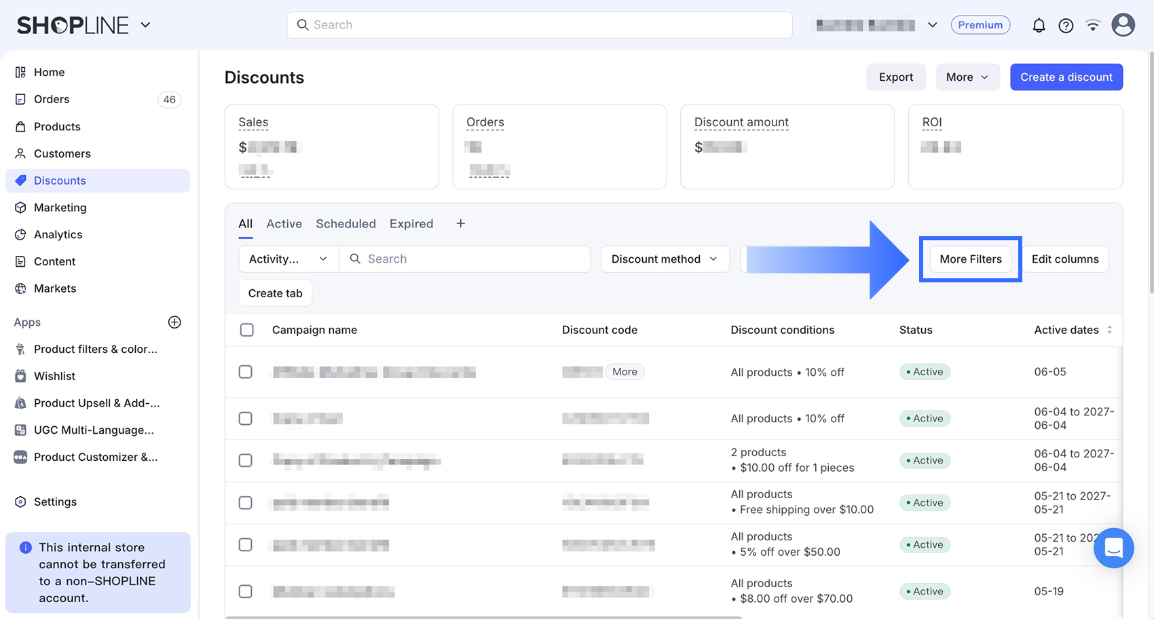This screenshot has height=619, width=1154.
Task: Open Settings in the sidebar
Action: [x=55, y=502]
